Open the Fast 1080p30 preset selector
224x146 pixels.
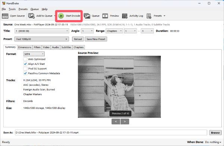41,39
